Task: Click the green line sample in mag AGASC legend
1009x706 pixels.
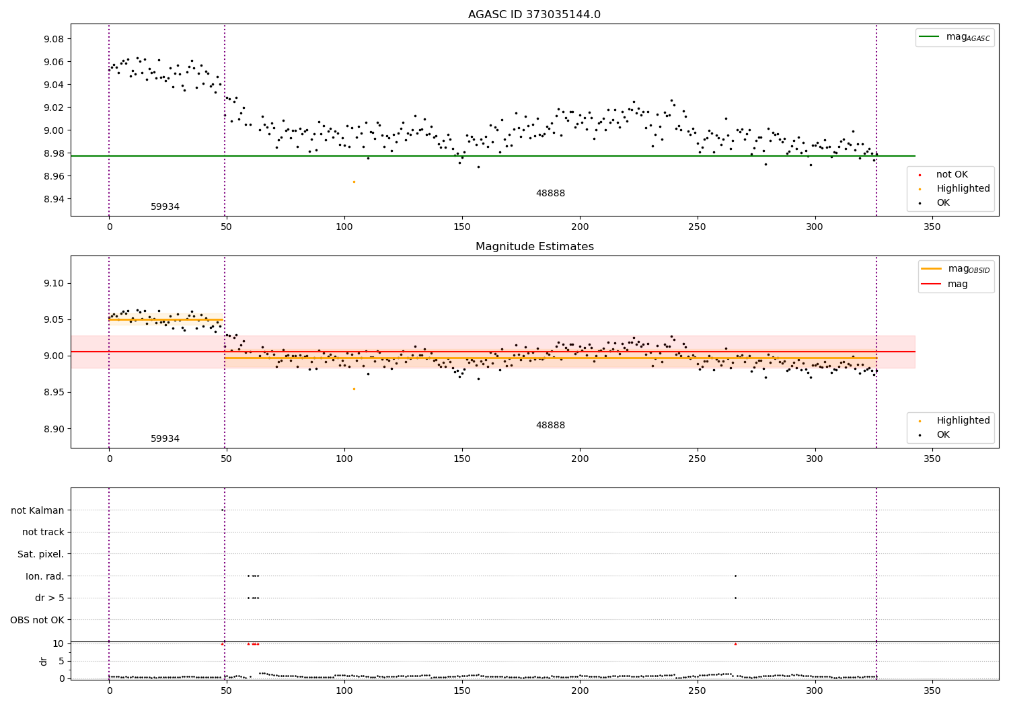Action: [930, 37]
